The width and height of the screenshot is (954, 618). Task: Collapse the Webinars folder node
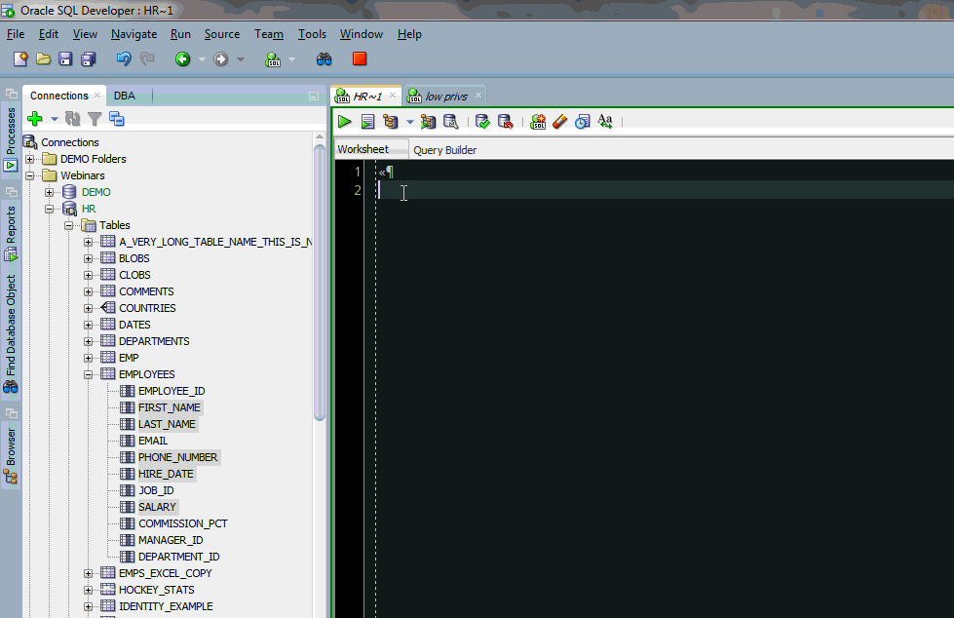(x=30, y=175)
